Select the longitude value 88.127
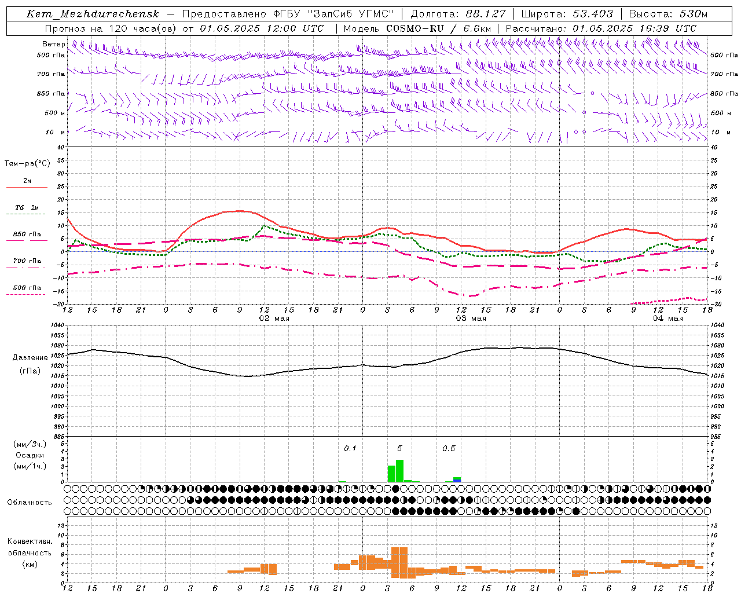Image resolution: width=741 pixels, height=593 pixels. 486,14
